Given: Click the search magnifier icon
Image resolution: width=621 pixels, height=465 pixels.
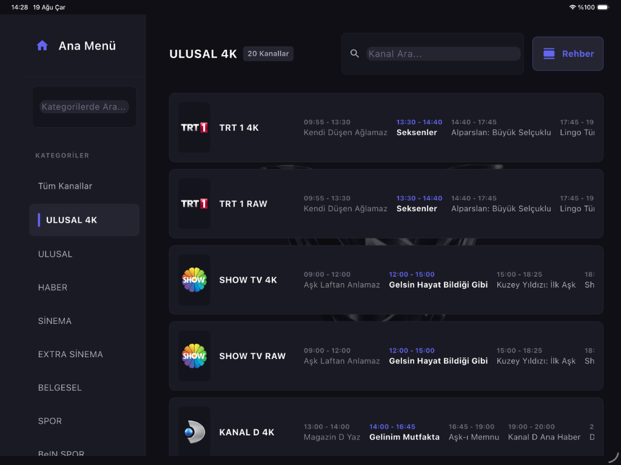Looking at the screenshot, I should 354,54.
